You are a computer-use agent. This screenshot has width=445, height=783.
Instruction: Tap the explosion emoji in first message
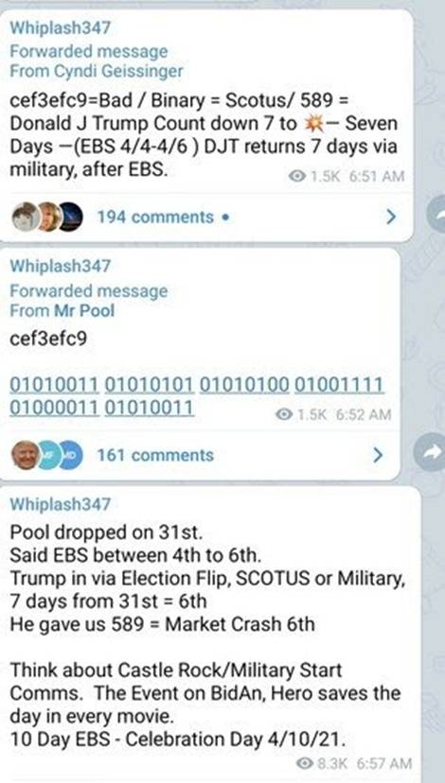point(313,124)
